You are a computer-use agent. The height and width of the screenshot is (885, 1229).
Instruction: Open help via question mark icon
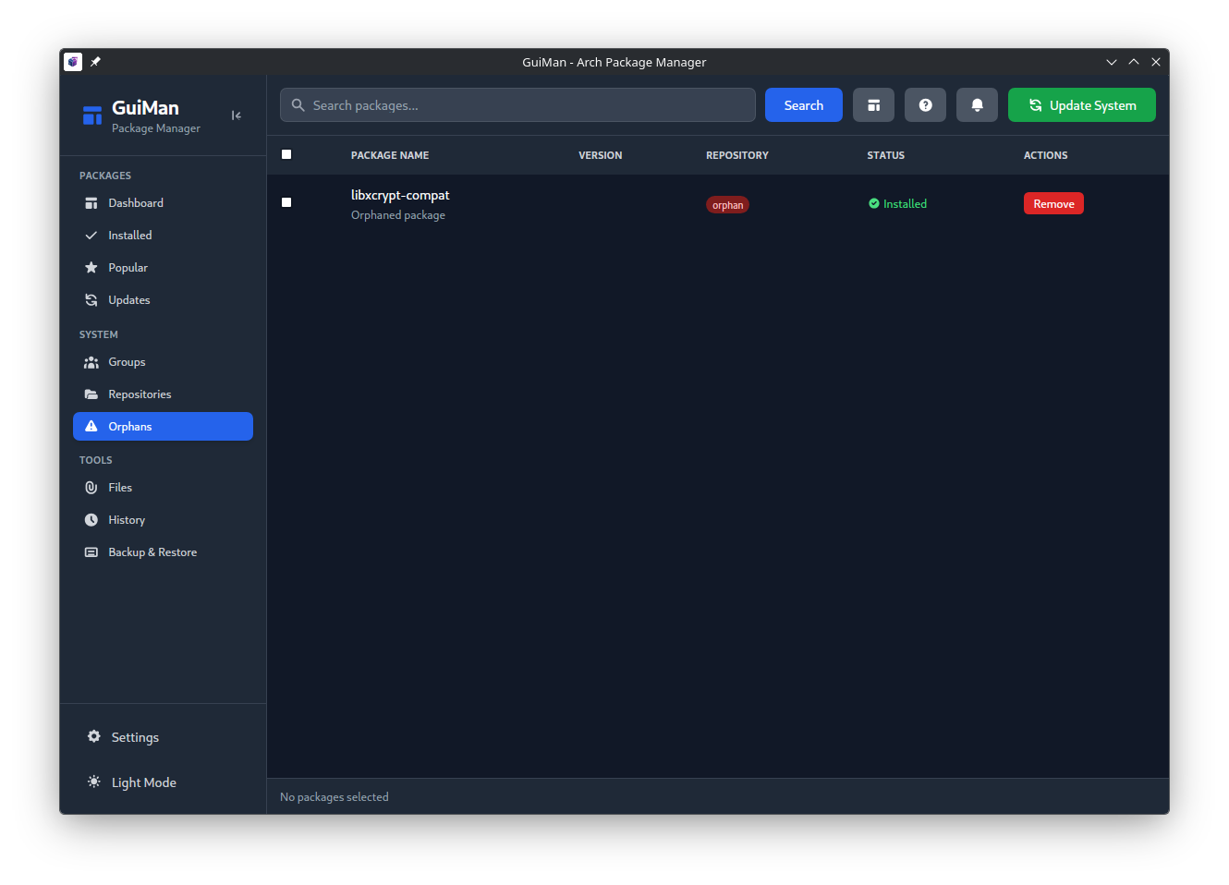pos(925,105)
